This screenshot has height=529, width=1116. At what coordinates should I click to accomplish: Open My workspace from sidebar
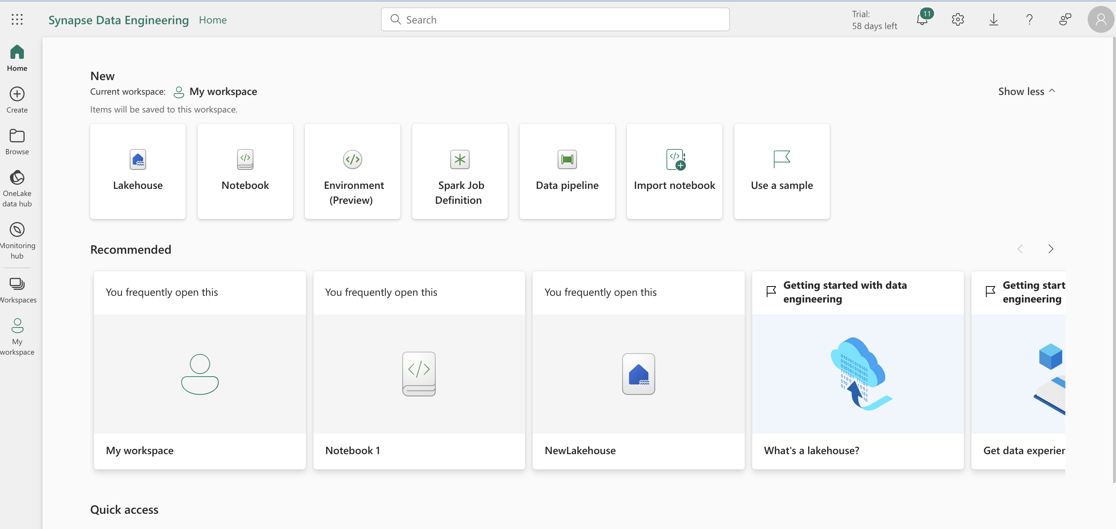17,337
